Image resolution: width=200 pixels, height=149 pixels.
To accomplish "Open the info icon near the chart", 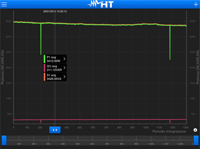I will point(195,130).
